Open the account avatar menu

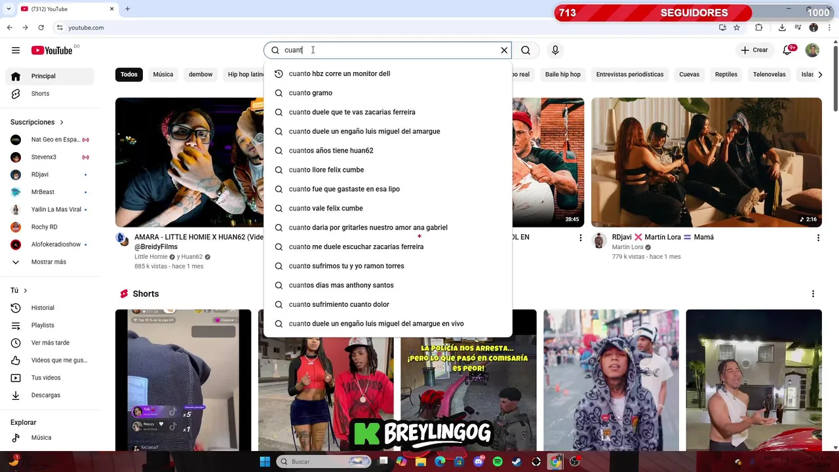[812, 50]
